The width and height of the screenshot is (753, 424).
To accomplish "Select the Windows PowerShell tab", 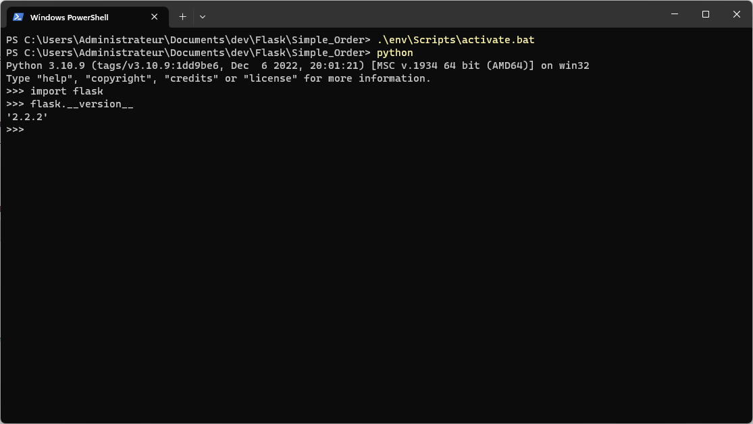I will coord(87,17).
